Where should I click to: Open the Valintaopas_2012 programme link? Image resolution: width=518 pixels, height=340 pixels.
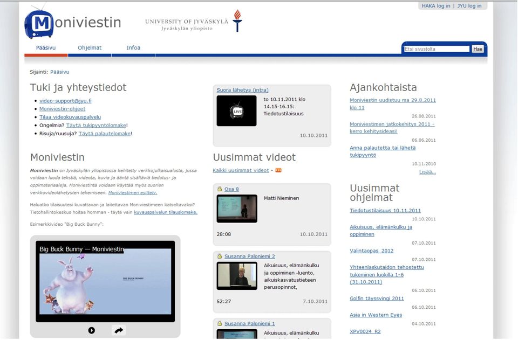pyautogui.click(x=372, y=251)
